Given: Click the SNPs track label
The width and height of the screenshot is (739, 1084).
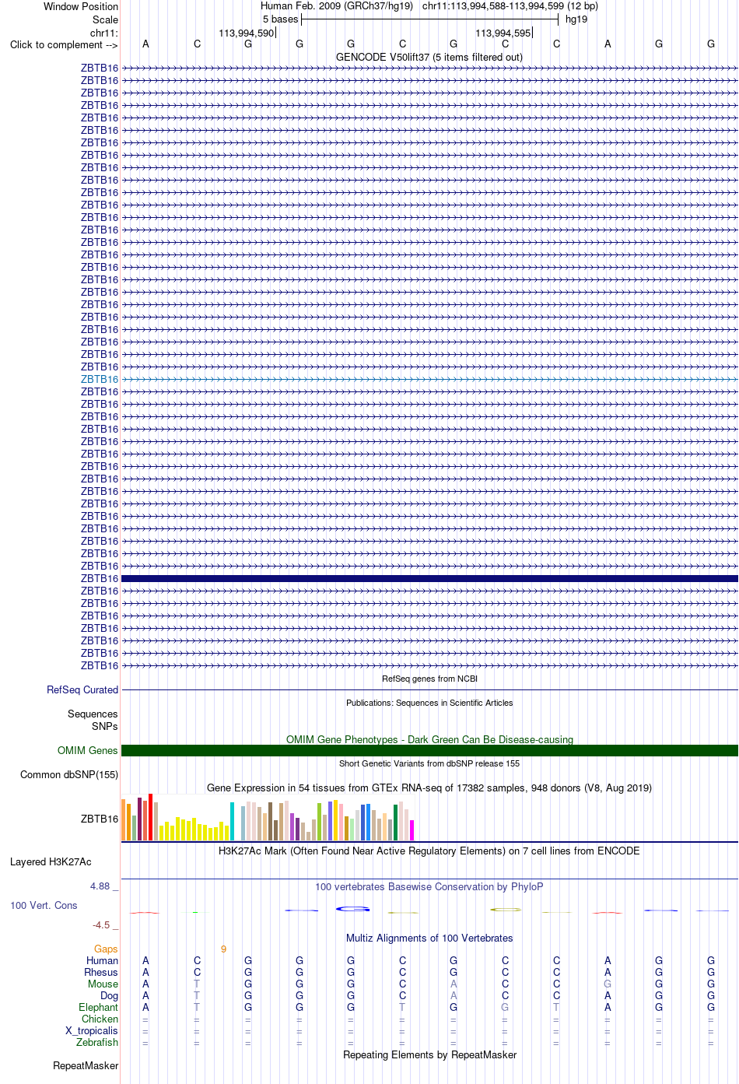Looking at the screenshot, I should (x=105, y=726).
